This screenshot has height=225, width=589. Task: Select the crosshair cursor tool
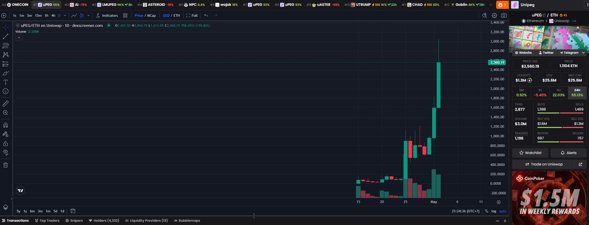click(x=5, y=27)
